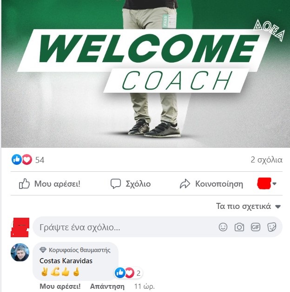Click the thumbs-up icon beside Μου αρέσει!

coord(24,184)
